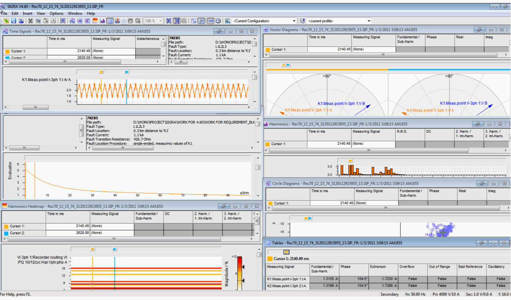This screenshot has height=300, width=511.
Task: Click the blue cursor marker in Harmonics Heatmap chart
Action: click(114, 249)
